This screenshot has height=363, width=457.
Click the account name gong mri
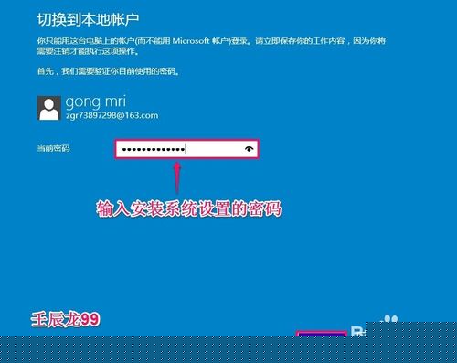[96, 101]
